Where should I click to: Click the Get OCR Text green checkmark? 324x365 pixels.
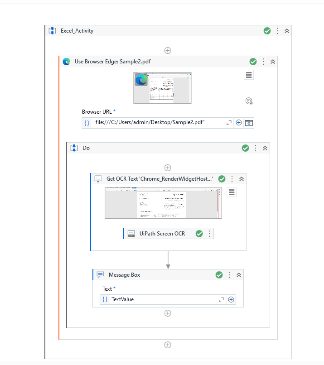(222, 179)
